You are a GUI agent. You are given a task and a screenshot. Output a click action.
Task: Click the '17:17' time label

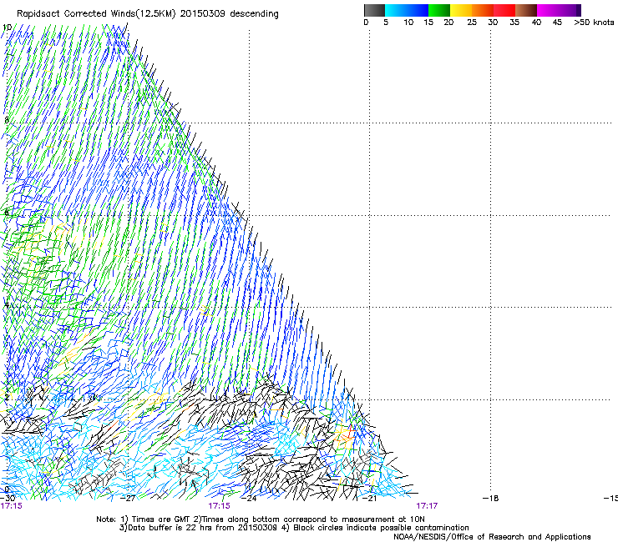(x=427, y=506)
